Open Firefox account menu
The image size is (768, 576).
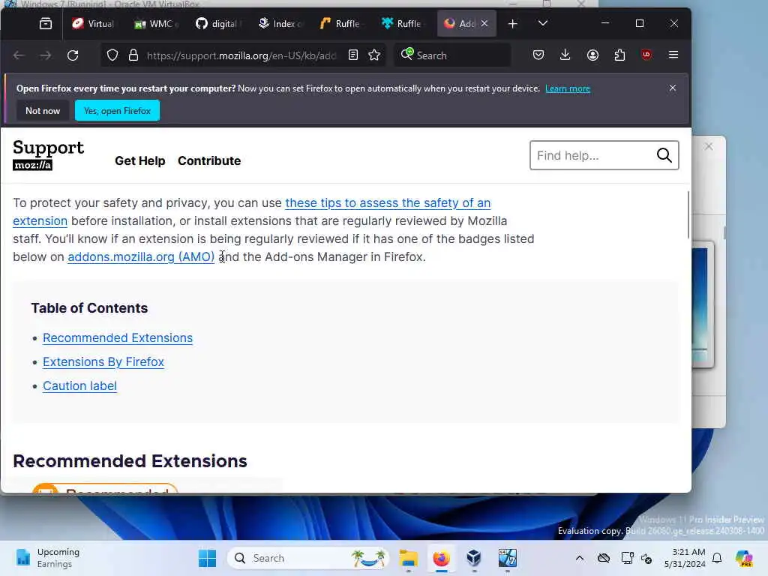tap(592, 55)
